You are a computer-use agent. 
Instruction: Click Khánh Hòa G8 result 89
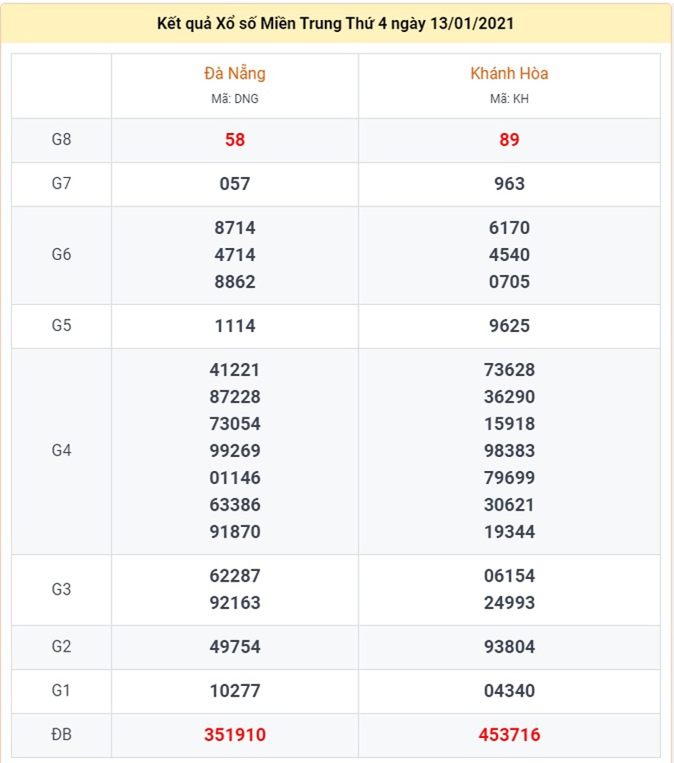pyautogui.click(x=509, y=140)
